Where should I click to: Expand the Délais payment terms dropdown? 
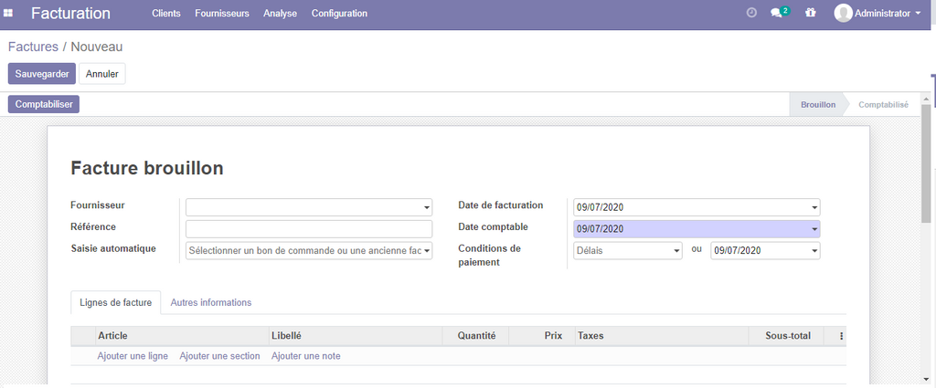[x=676, y=250]
